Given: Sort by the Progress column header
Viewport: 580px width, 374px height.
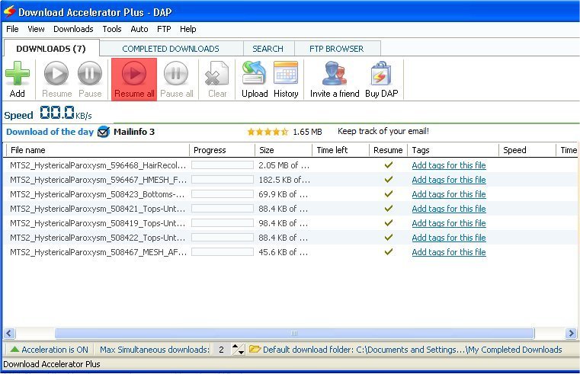Looking at the screenshot, I should 222,150.
